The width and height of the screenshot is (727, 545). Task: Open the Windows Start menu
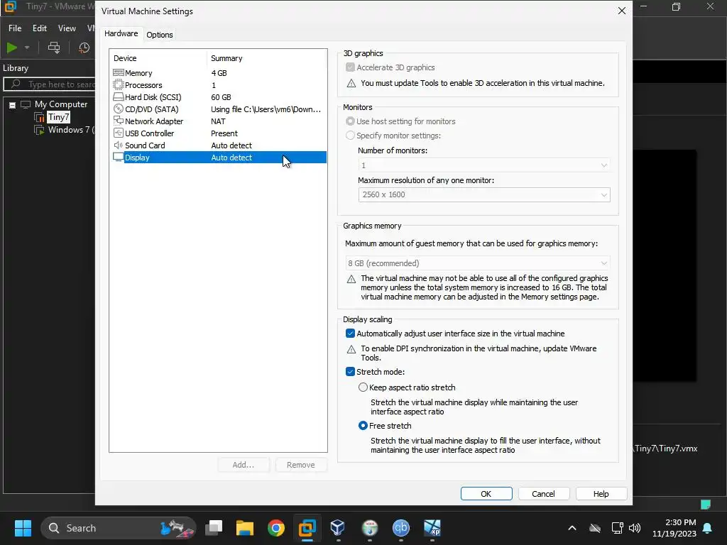[x=23, y=528]
